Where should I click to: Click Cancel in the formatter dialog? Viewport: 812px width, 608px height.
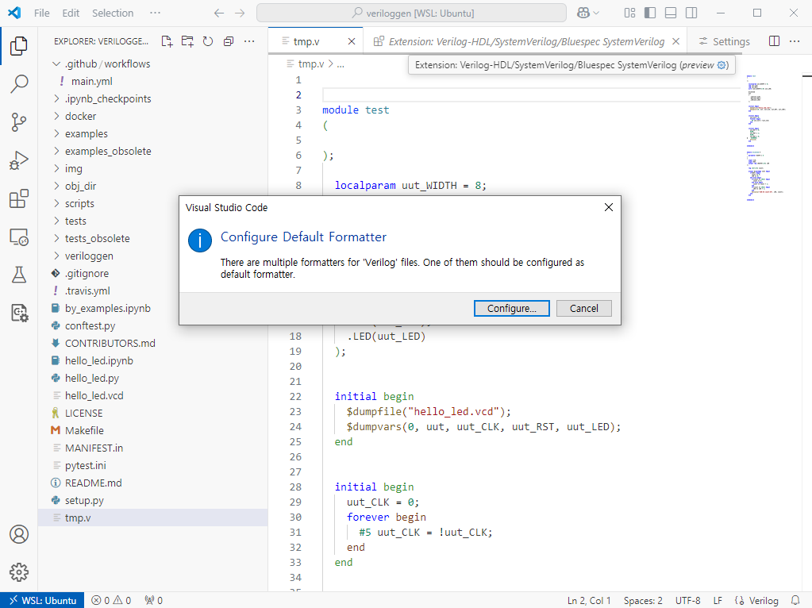pos(583,308)
